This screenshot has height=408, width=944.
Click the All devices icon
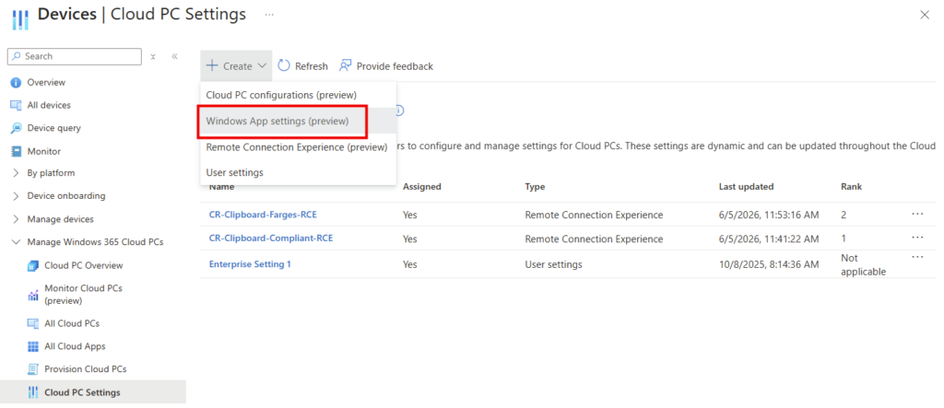pyautogui.click(x=17, y=105)
